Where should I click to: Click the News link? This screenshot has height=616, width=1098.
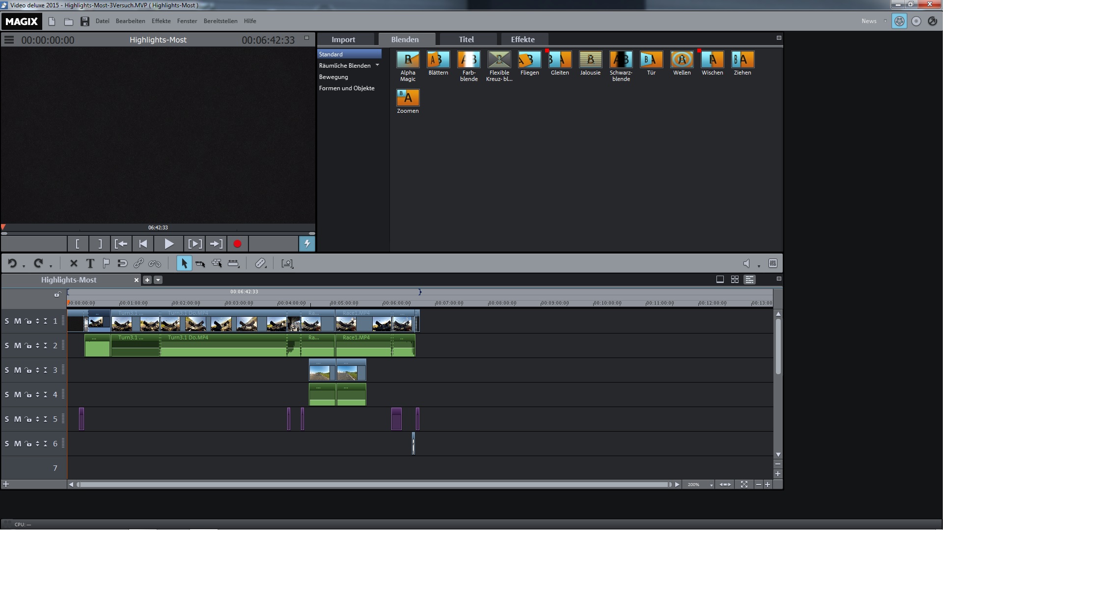[869, 21]
